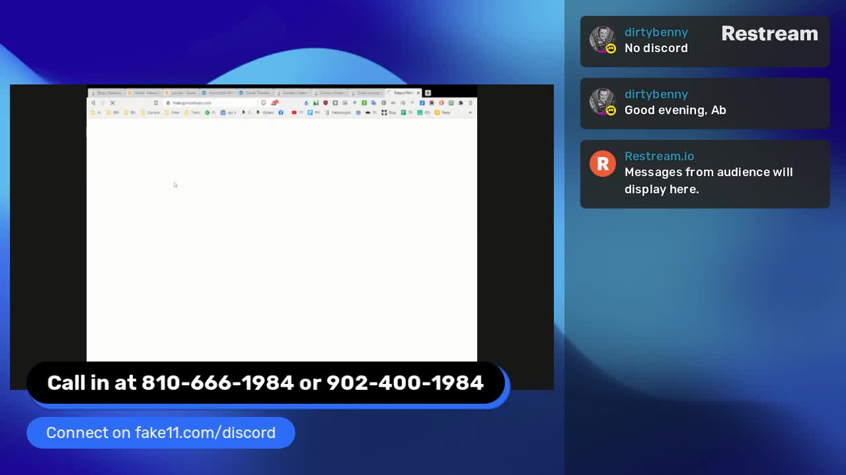Click "Messages from audience will display here." text
Viewport: 846px width, 475px height.
click(709, 181)
